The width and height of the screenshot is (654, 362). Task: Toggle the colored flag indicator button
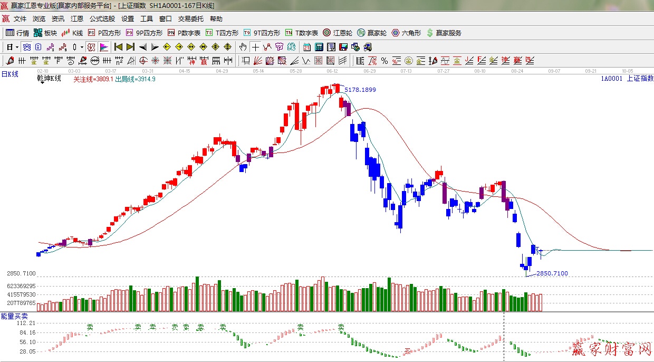pos(104,47)
